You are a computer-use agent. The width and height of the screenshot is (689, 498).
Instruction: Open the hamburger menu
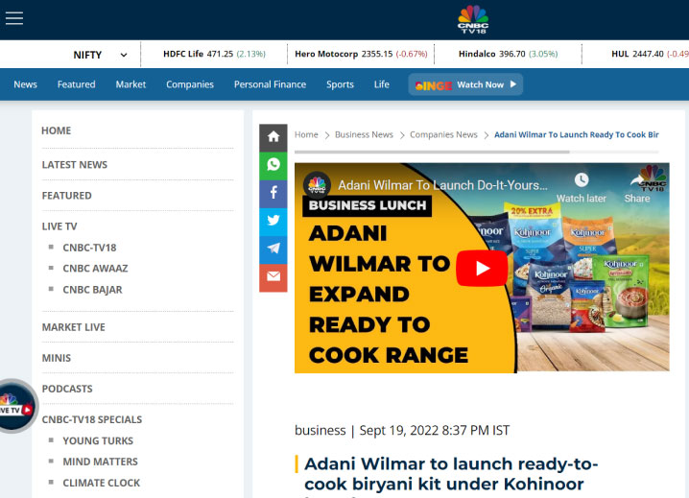[14, 18]
